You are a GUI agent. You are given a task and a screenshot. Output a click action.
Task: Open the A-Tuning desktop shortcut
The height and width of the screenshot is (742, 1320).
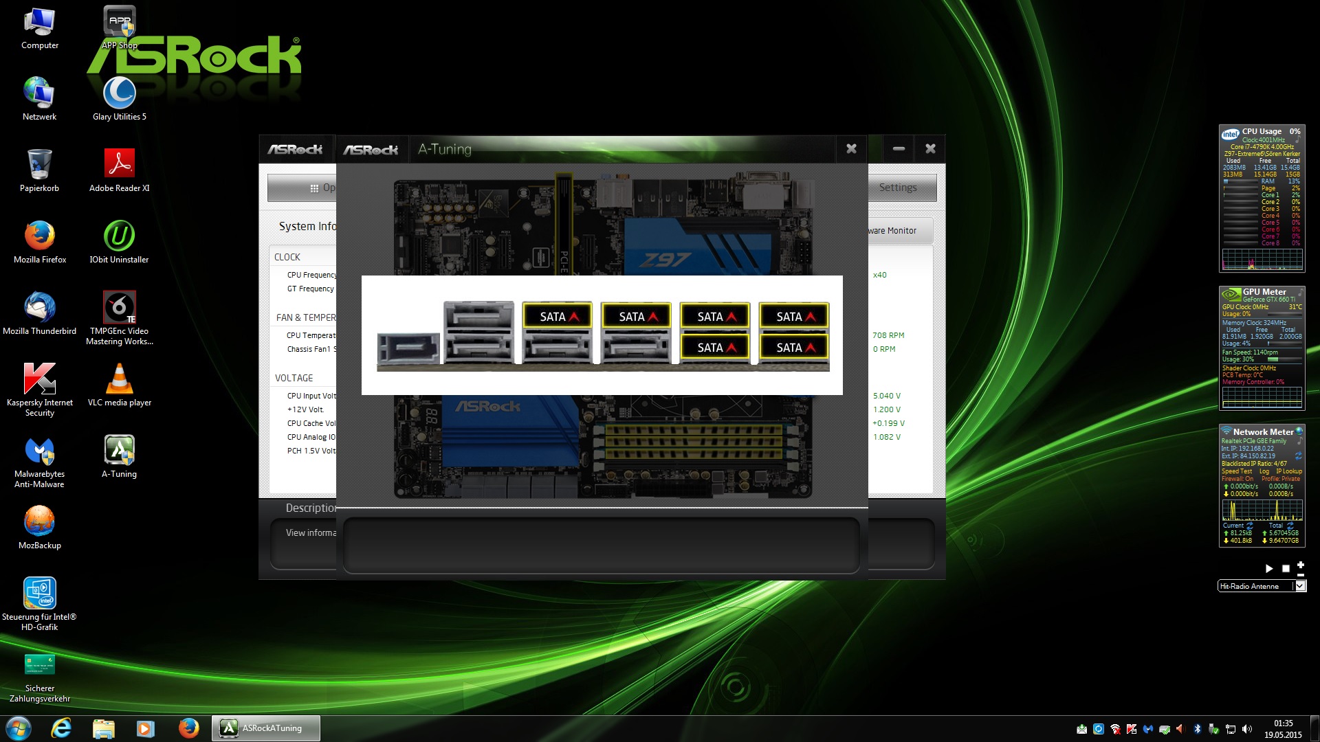pos(119,451)
